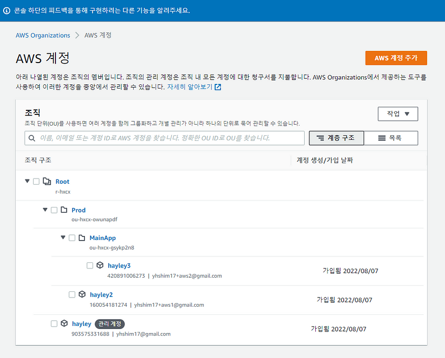
Task: Check the Prod OU checkbox
Action: pos(54,210)
